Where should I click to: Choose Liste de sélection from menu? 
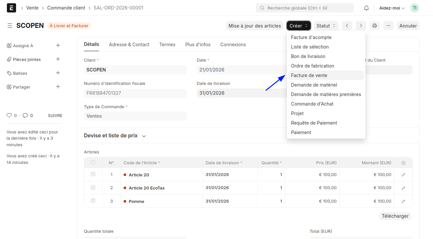tap(326, 47)
